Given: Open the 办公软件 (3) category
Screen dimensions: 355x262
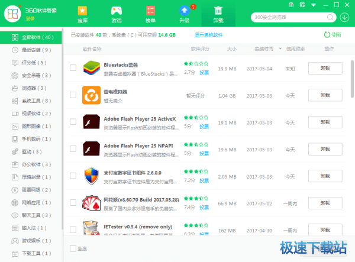Looking at the screenshot, I should pos(31,164).
